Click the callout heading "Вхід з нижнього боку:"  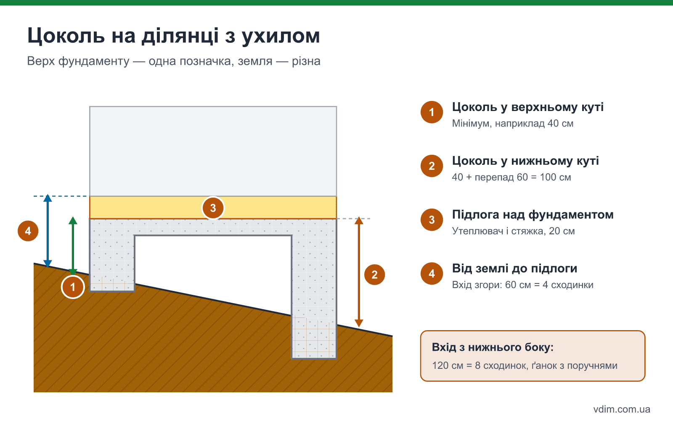pyautogui.click(x=493, y=347)
